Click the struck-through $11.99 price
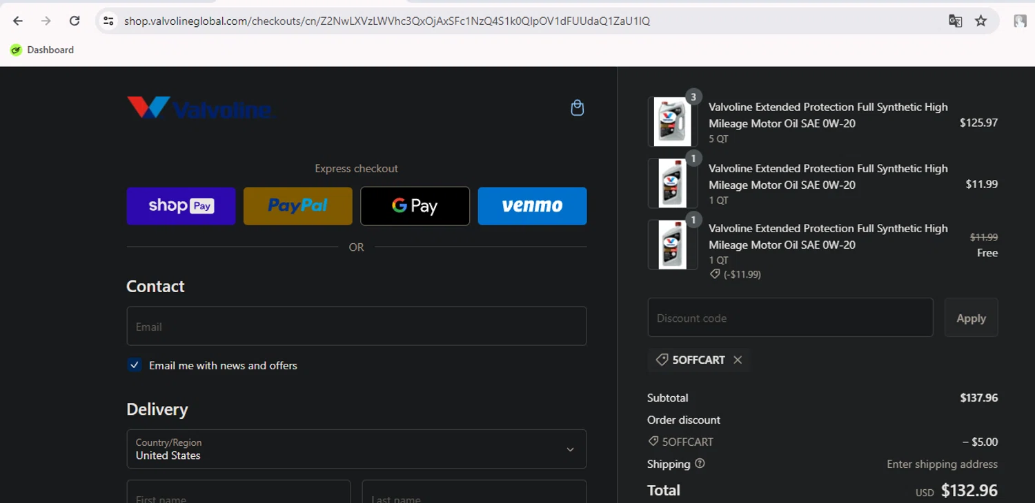The height and width of the screenshot is (503, 1035). (984, 237)
